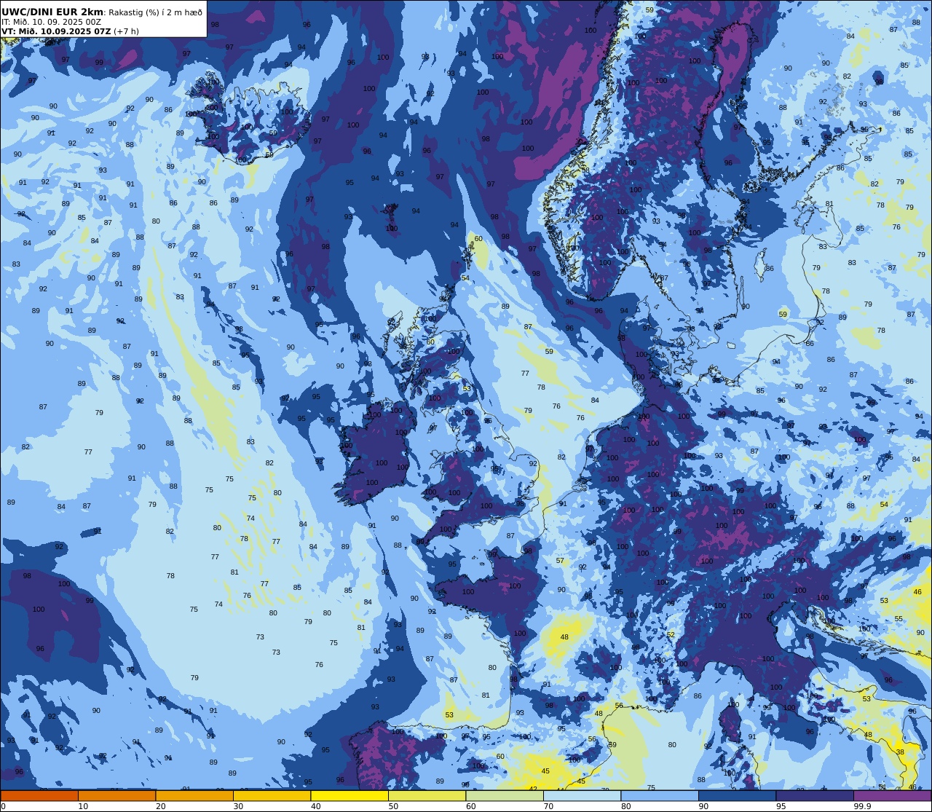This screenshot has width=932, height=812.
Task: Click the legend tick label 50
Action: click(393, 806)
